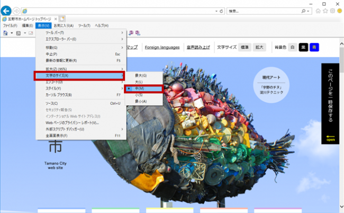Viewport: 344px width, 213px height.
Task: Follow the Foreign languages link
Action: 162,47
